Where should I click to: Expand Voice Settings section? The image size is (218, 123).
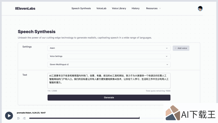point(109,56)
